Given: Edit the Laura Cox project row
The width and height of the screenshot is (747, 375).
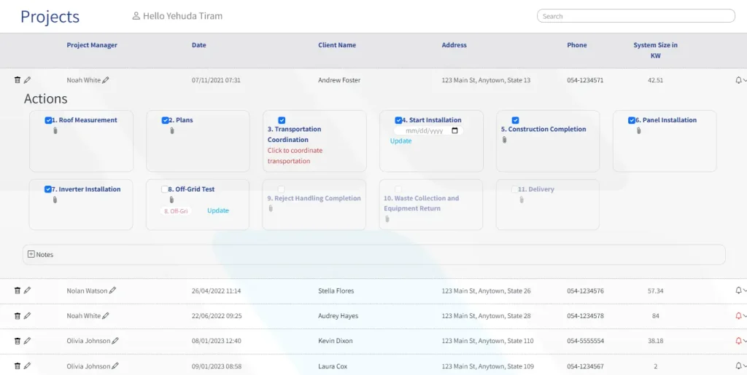Looking at the screenshot, I should point(27,366).
